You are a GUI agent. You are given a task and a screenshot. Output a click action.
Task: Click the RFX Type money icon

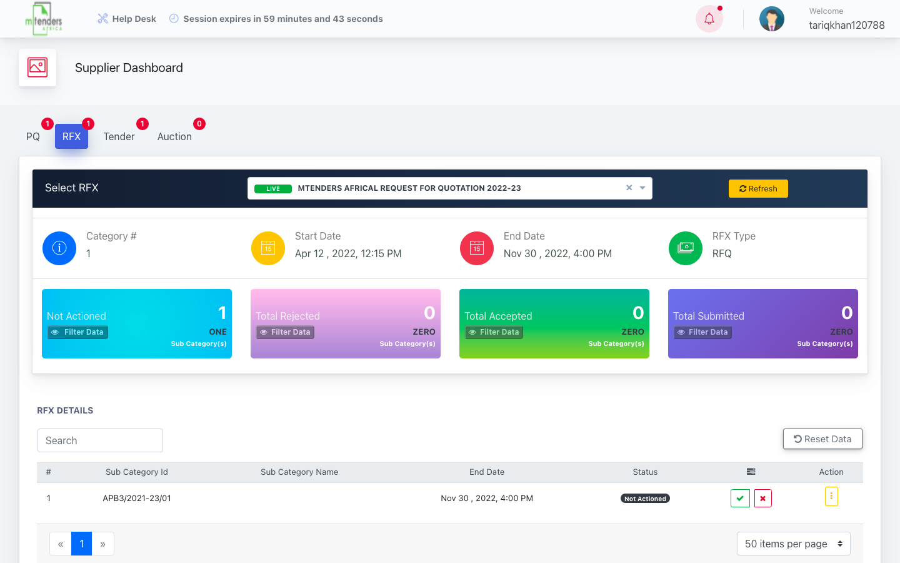686,248
